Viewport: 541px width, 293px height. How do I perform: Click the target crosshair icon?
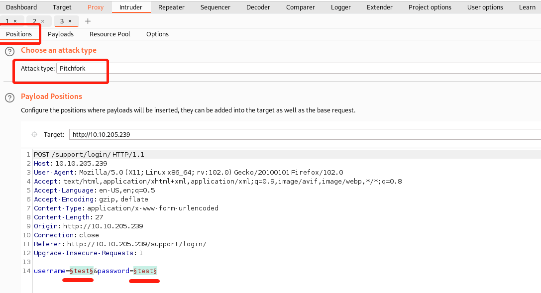point(34,134)
